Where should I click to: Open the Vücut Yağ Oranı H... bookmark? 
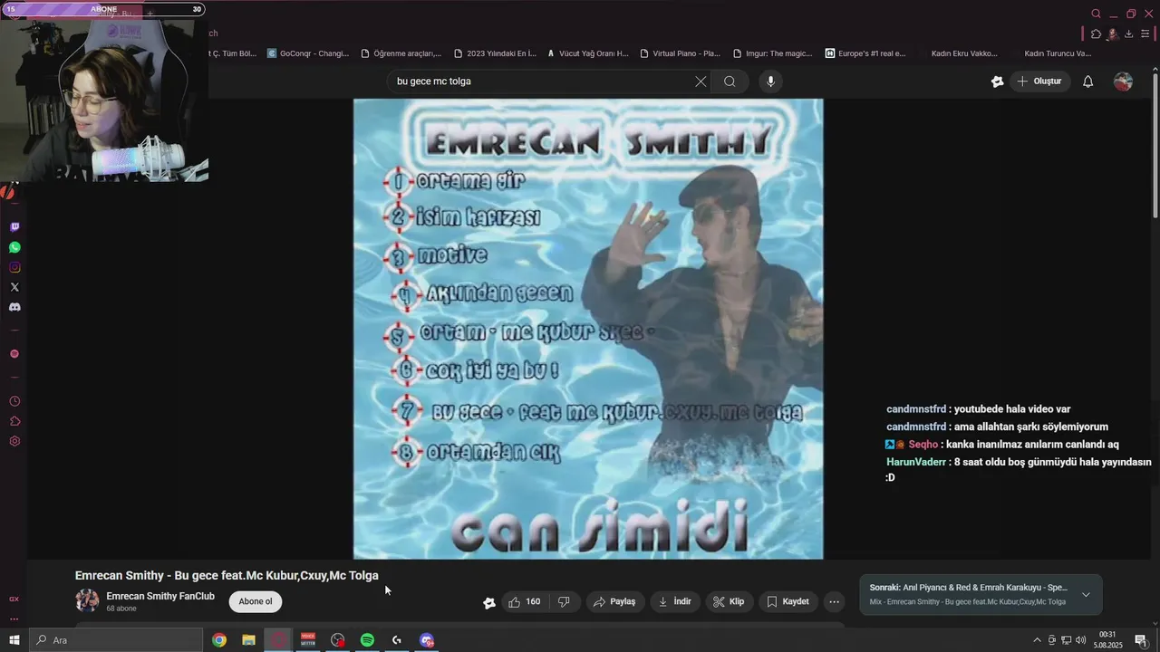587,53
